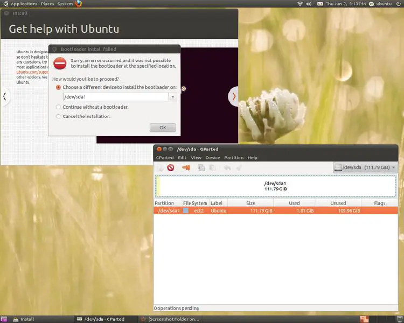Open the Partition menu in GParted

(234, 158)
